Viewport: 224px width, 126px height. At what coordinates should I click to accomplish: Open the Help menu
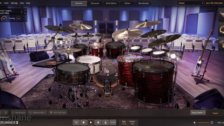(x=28, y=3)
